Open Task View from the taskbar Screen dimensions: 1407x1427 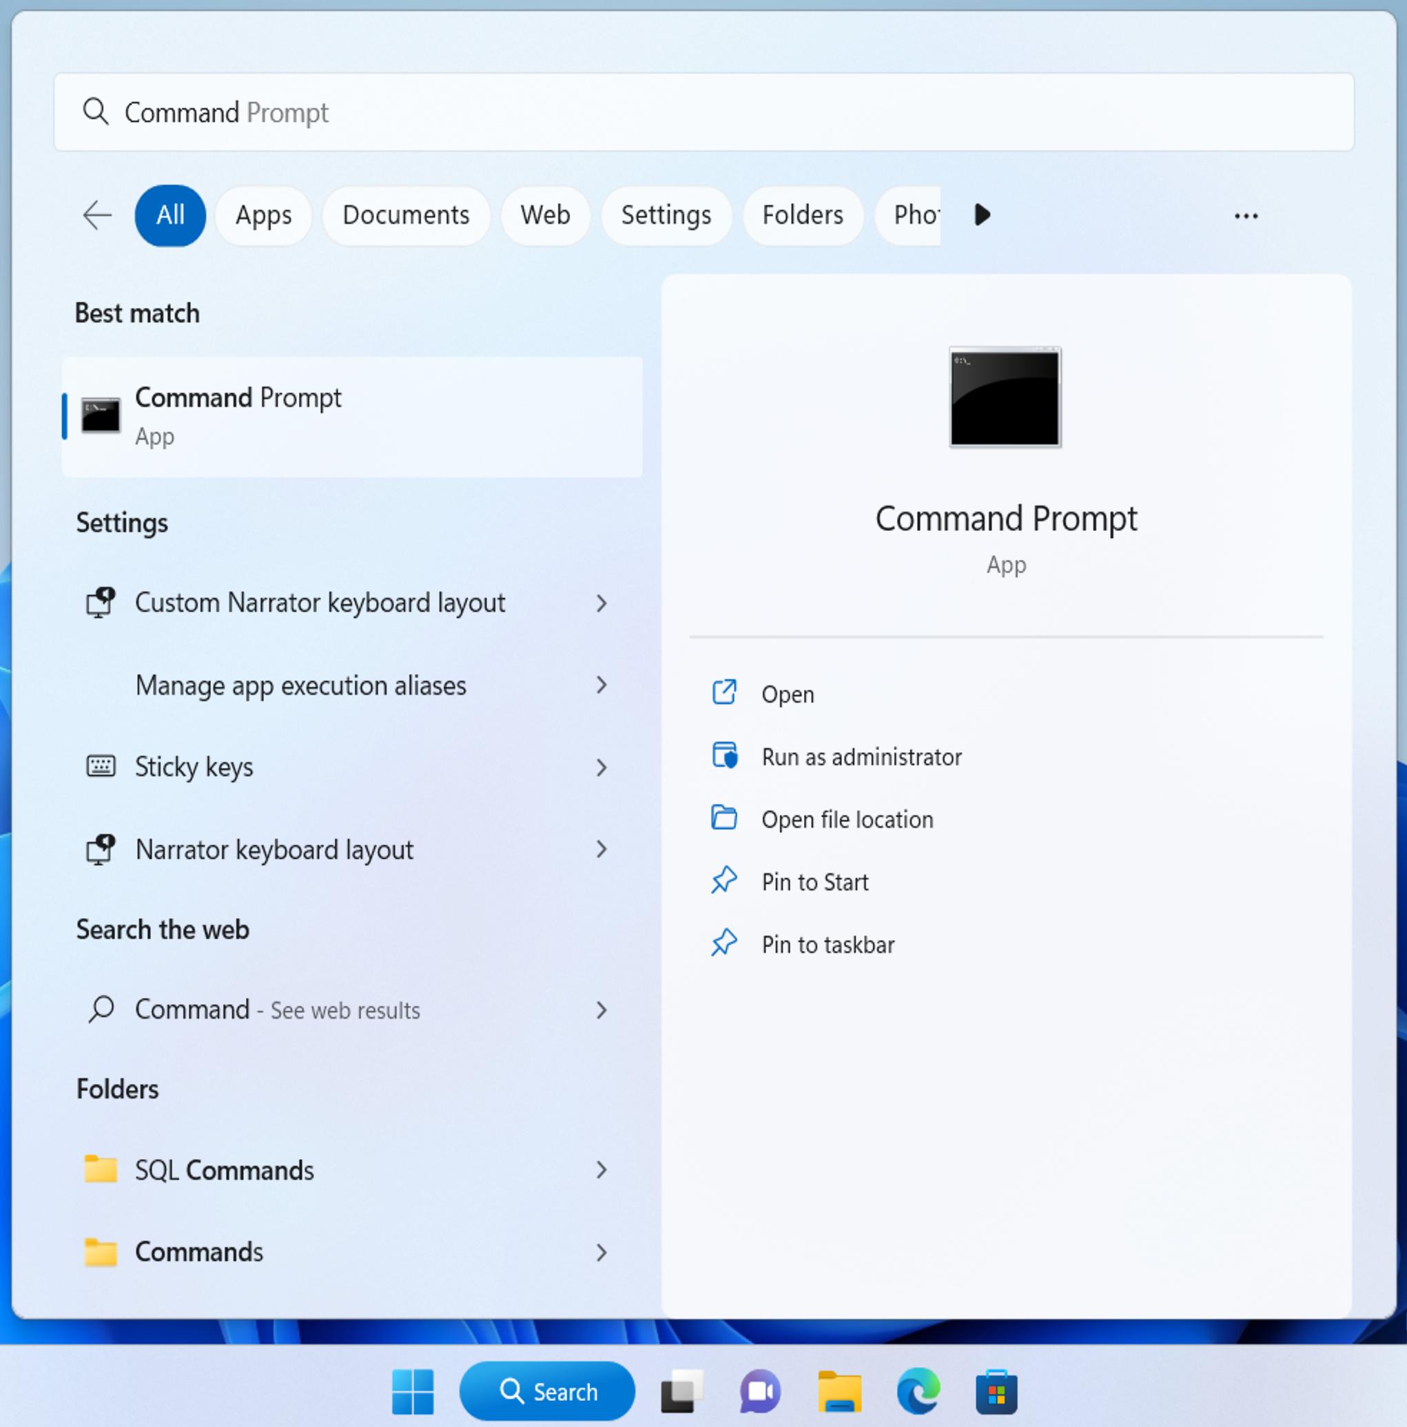tap(681, 1392)
